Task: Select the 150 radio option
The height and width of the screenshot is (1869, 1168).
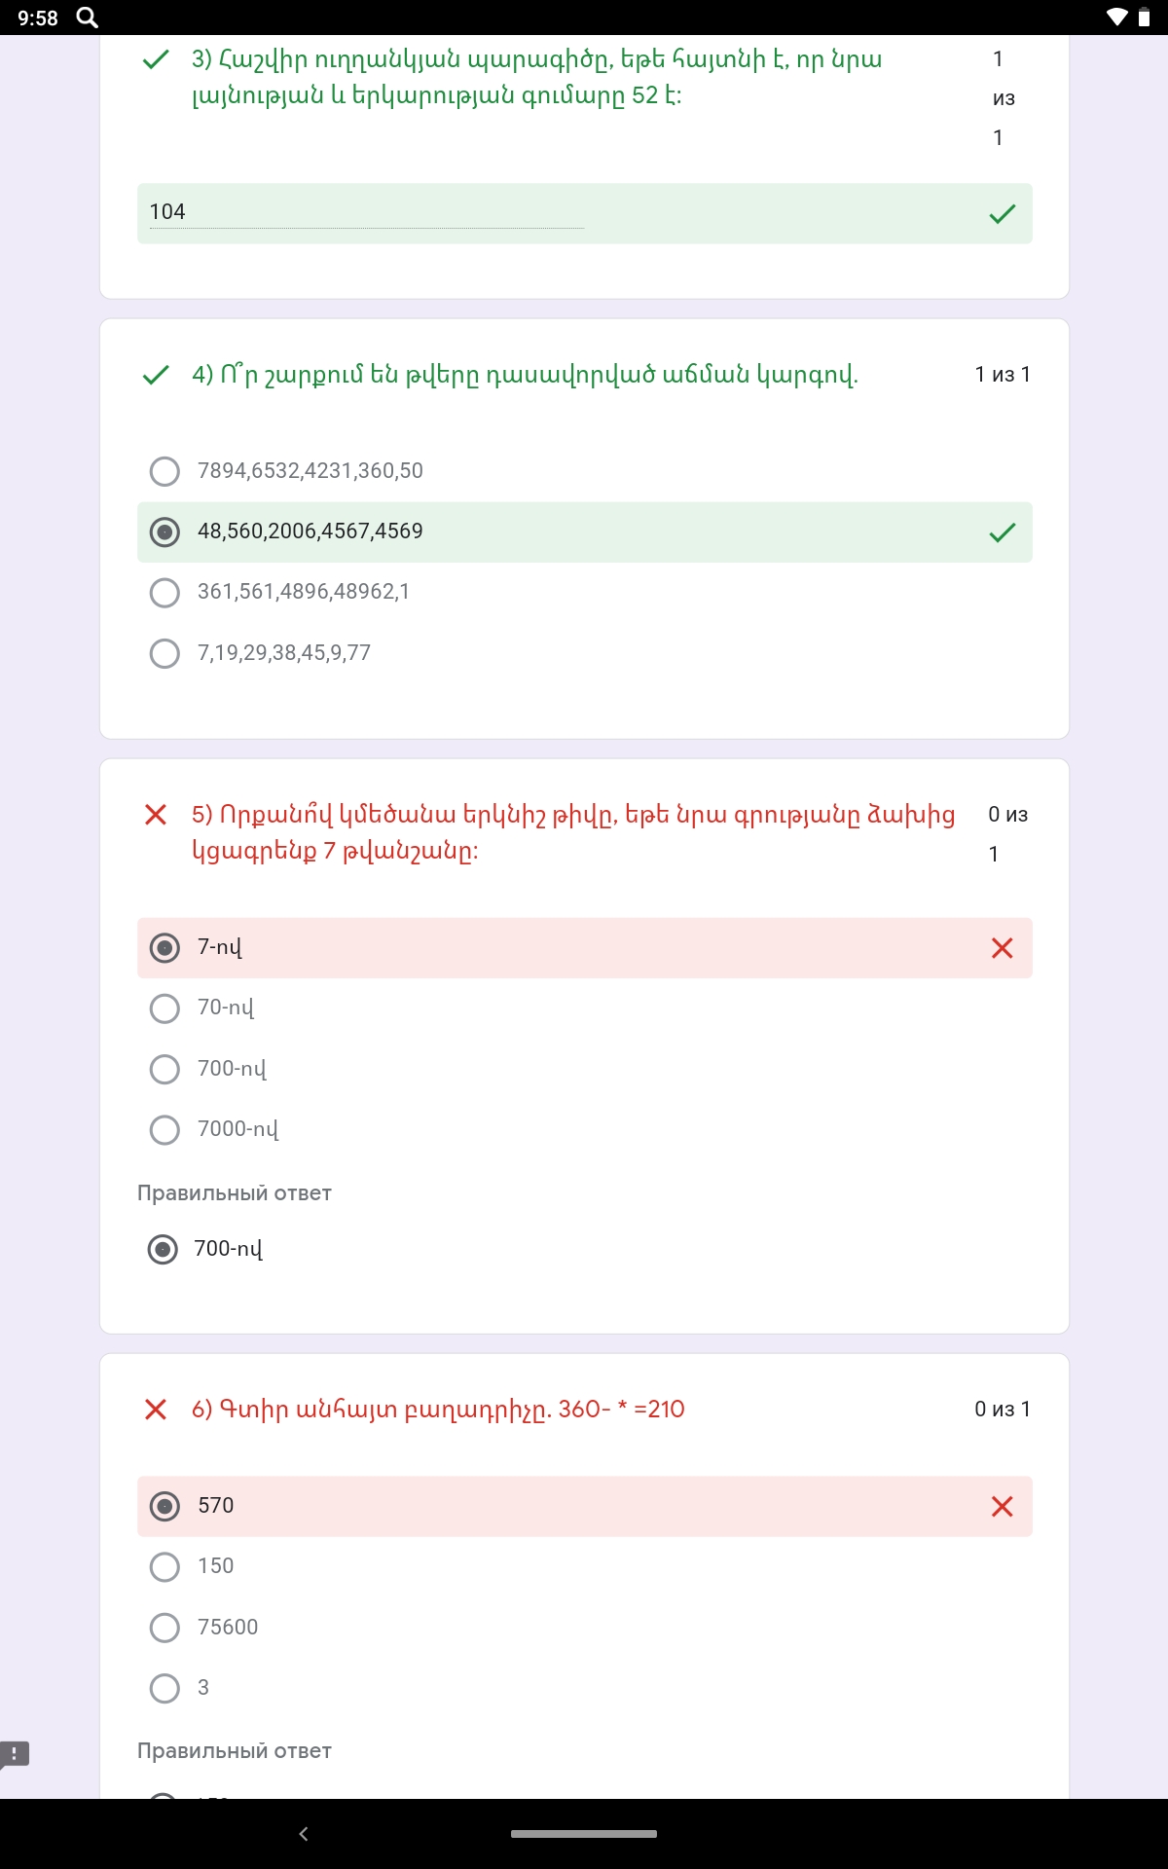Action: [x=164, y=1567]
